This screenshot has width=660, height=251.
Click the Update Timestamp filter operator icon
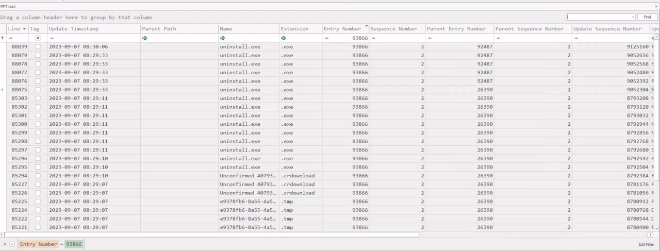coord(52,38)
